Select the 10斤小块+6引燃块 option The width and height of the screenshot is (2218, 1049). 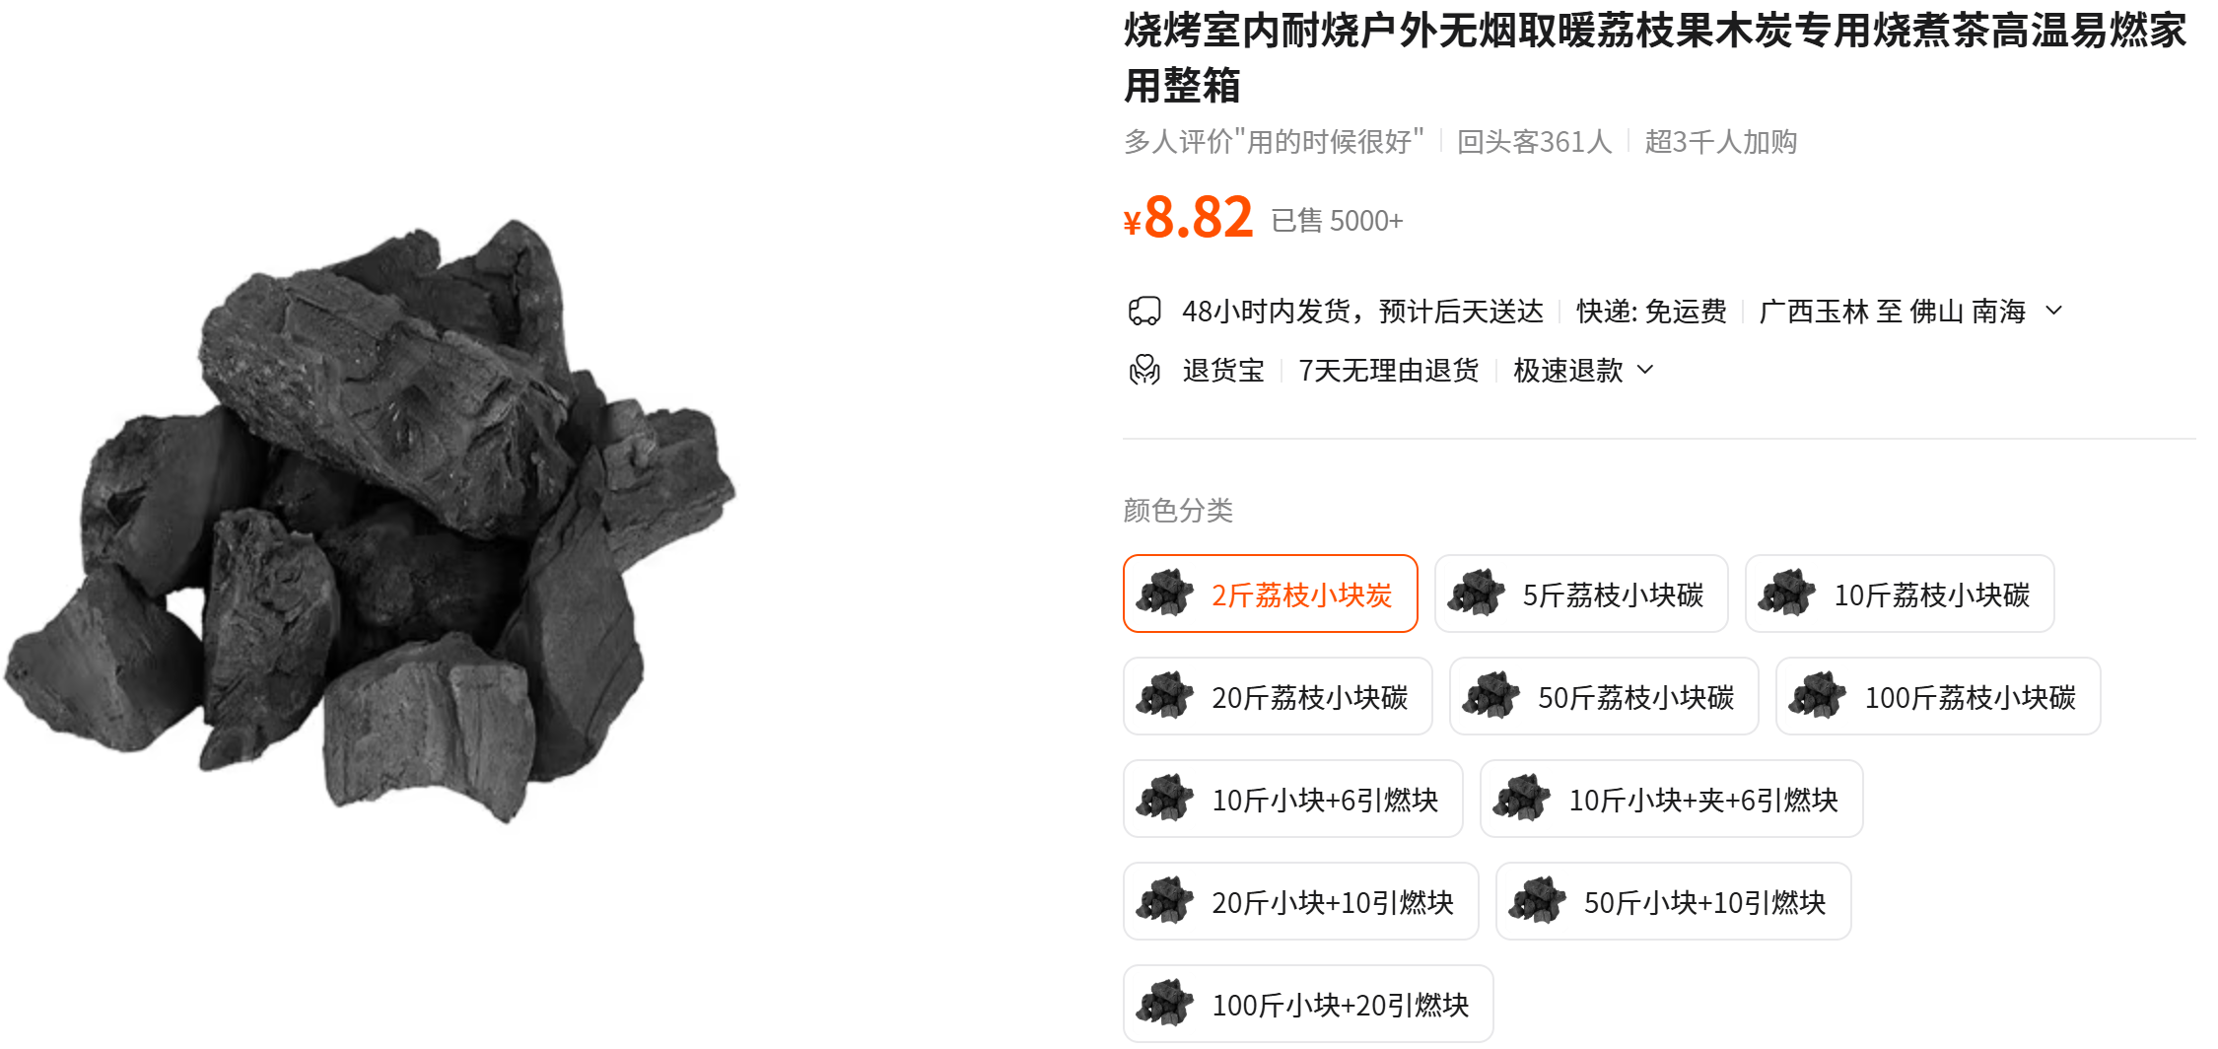tap(1293, 799)
